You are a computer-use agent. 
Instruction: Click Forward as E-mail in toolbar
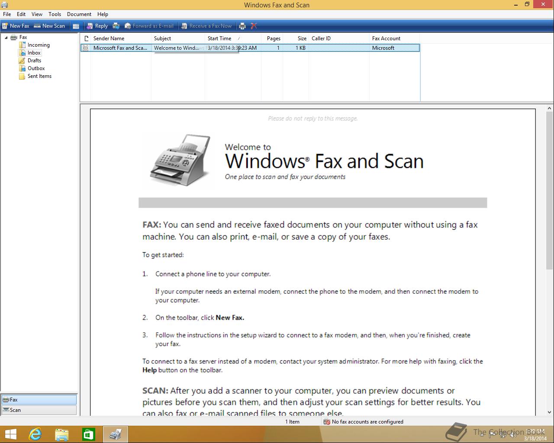[149, 26]
